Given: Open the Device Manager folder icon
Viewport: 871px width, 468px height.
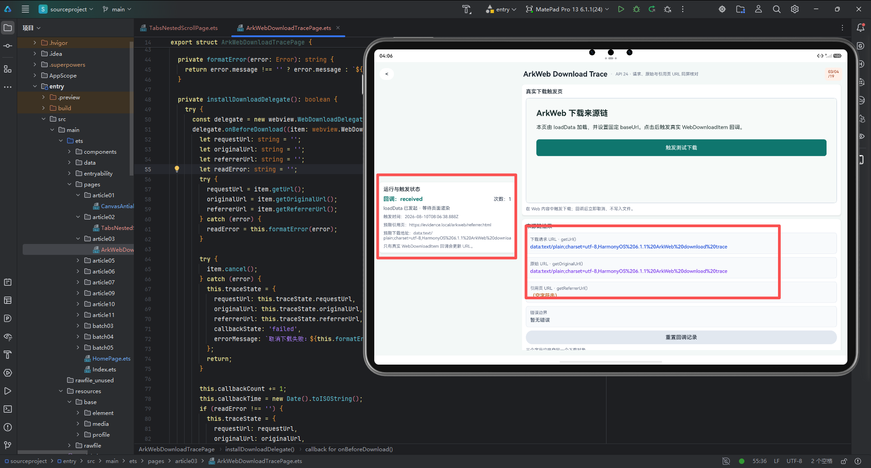Looking at the screenshot, I should (x=740, y=9).
